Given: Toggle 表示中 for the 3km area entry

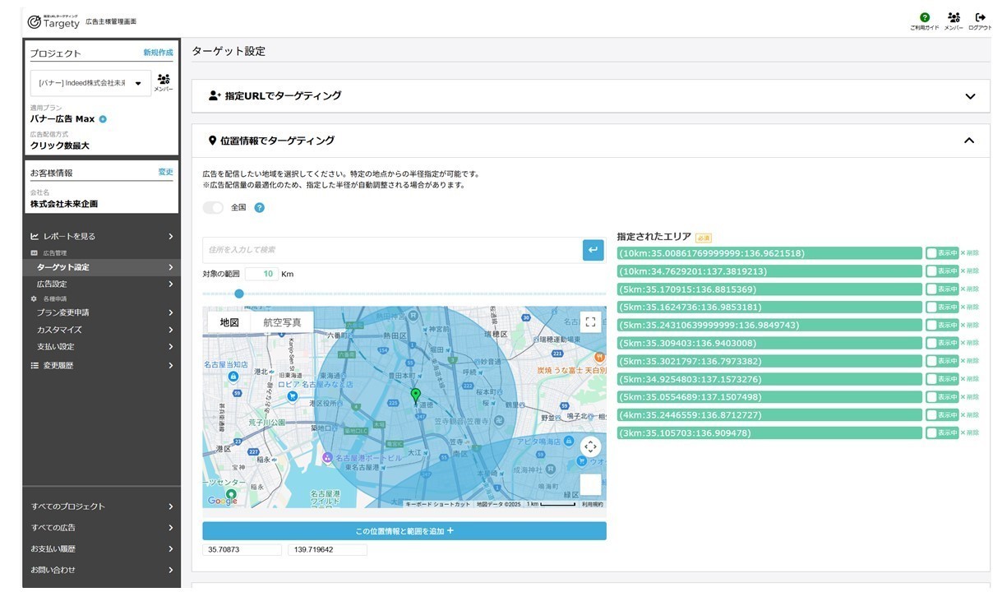Looking at the screenshot, I should (x=942, y=433).
